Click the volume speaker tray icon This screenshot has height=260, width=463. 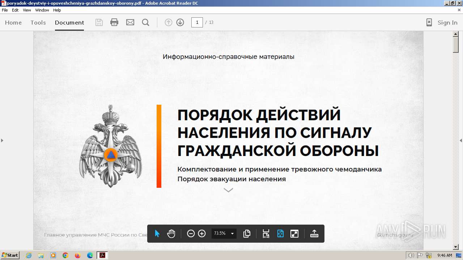click(x=411, y=255)
